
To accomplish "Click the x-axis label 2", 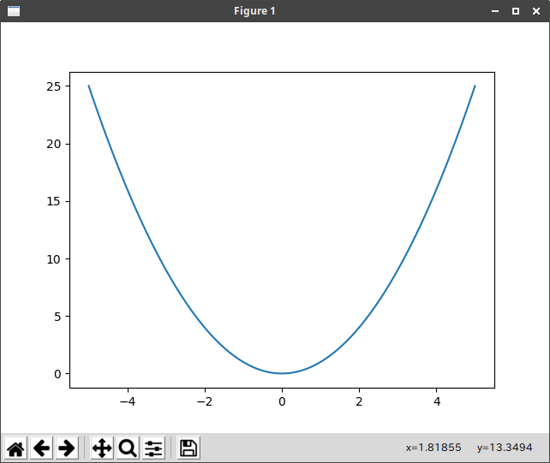I will click(359, 401).
